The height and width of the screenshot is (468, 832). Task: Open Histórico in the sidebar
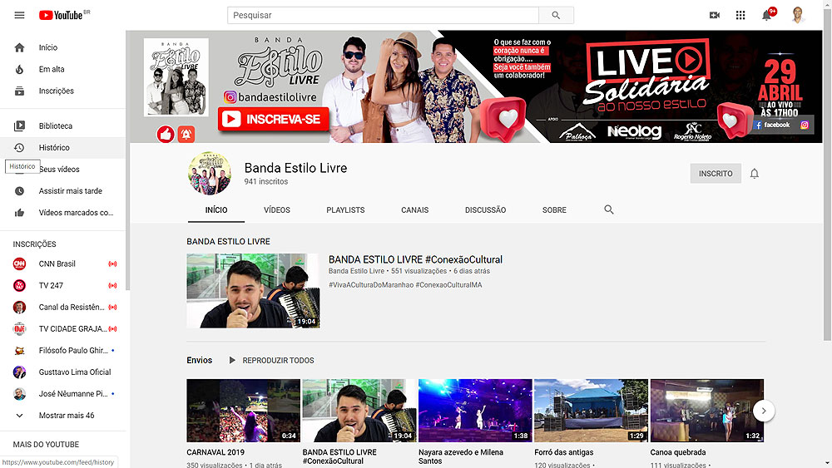(x=62, y=147)
